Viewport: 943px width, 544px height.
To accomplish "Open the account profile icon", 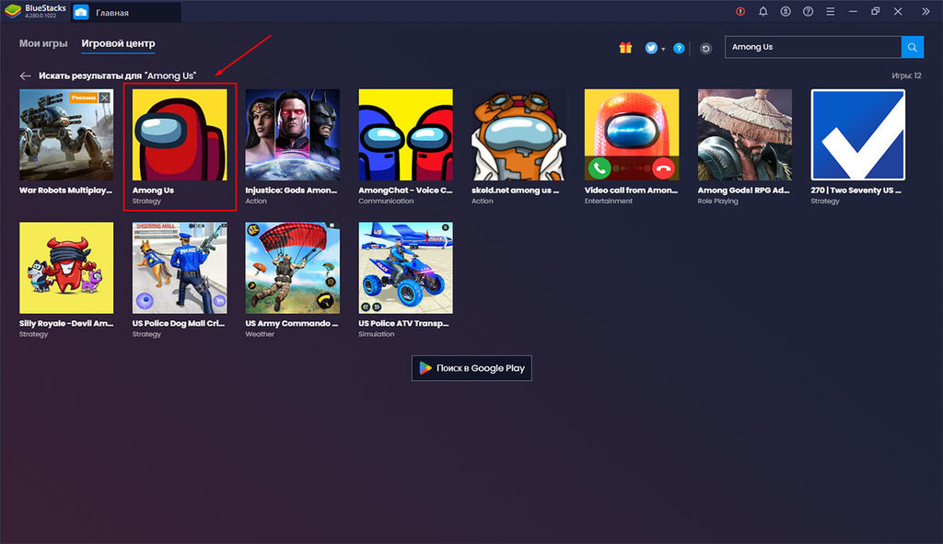I will pos(786,11).
